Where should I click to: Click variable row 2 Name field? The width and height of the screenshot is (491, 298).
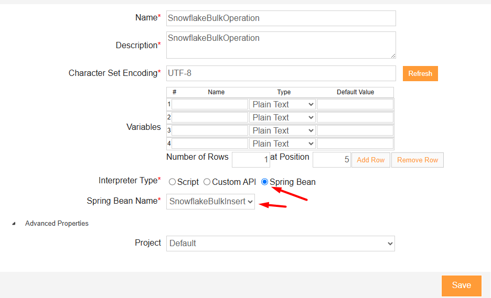click(x=210, y=117)
